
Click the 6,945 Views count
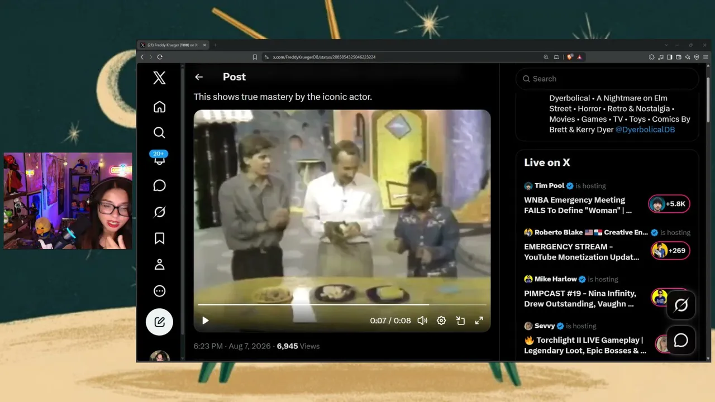pyautogui.click(x=298, y=346)
